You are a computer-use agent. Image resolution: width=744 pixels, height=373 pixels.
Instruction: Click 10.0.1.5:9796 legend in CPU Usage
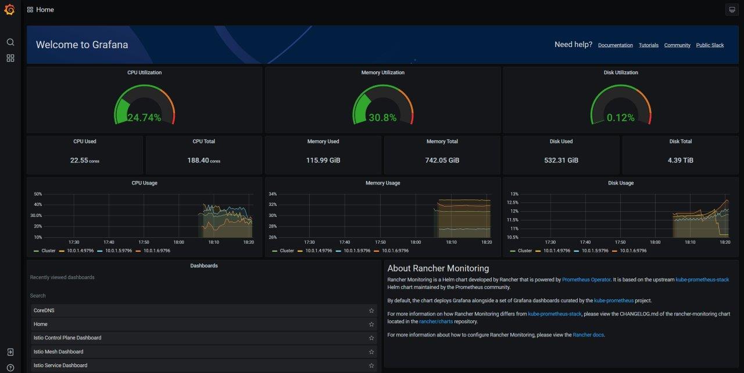pyautogui.click(x=118, y=251)
